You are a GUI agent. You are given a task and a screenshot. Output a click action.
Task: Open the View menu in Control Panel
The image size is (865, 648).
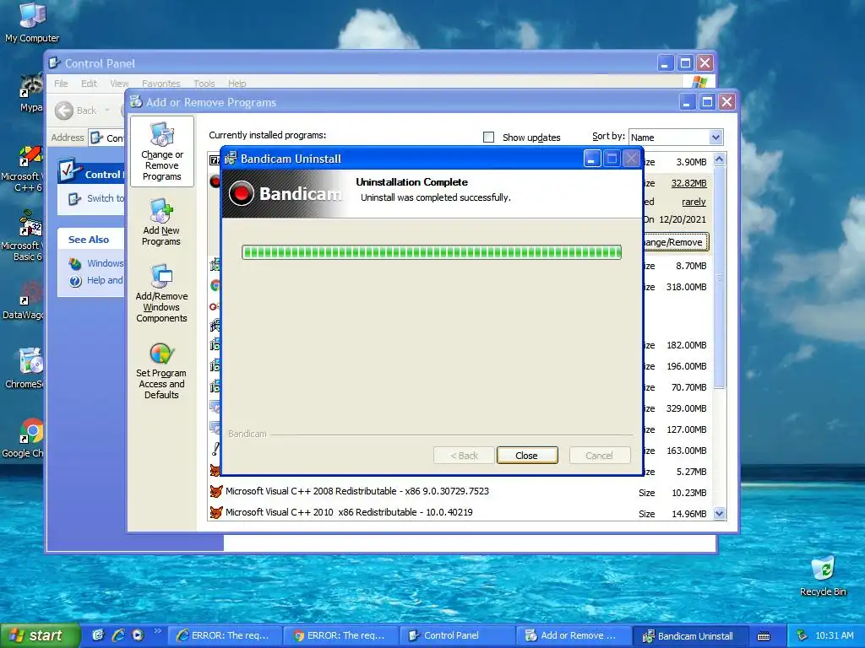[119, 84]
